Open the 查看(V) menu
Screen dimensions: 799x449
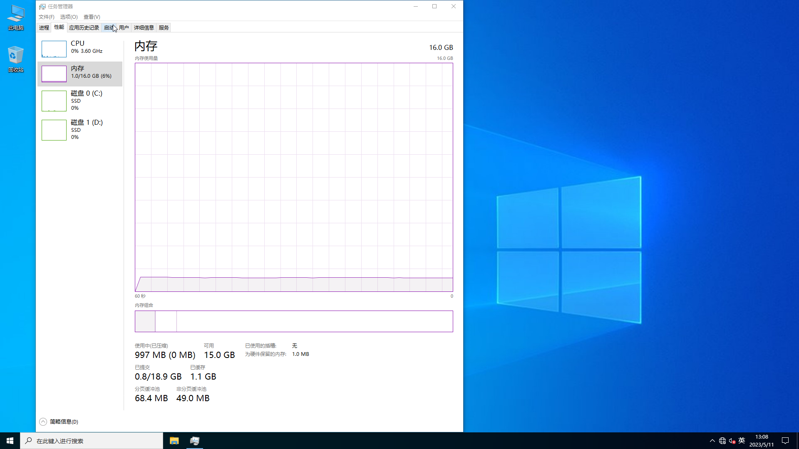coord(92,17)
